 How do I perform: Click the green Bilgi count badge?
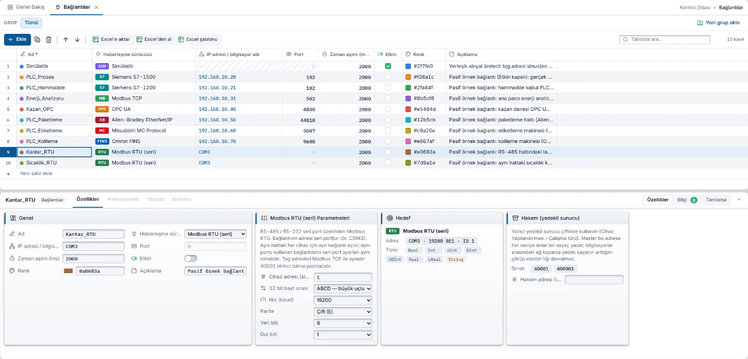694,200
